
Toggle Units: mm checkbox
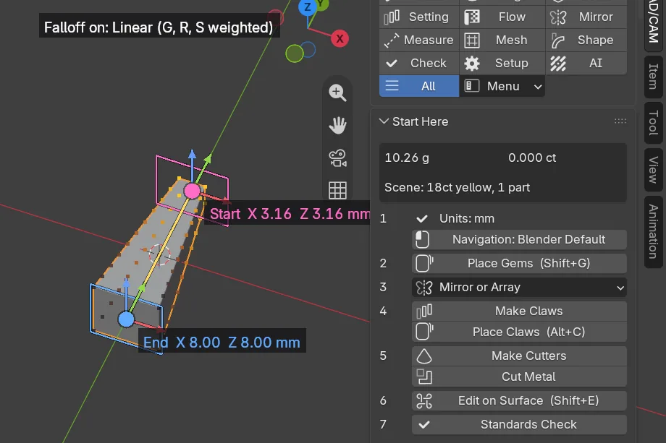[x=422, y=218]
